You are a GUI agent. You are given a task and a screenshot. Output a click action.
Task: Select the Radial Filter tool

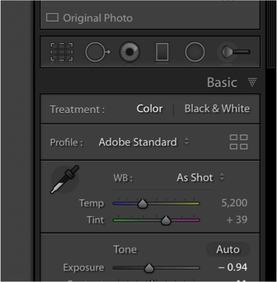click(195, 52)
